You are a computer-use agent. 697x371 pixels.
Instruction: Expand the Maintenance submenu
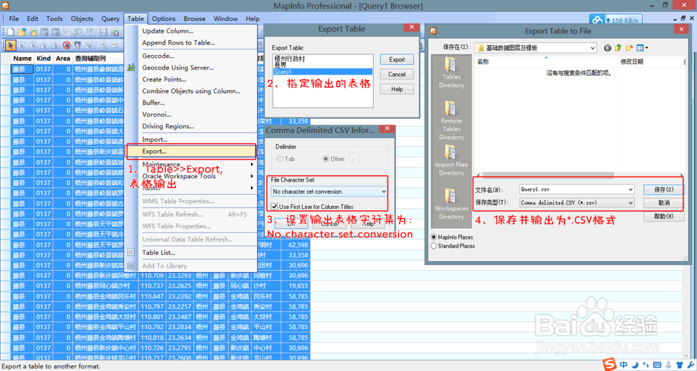pos(192,164)
